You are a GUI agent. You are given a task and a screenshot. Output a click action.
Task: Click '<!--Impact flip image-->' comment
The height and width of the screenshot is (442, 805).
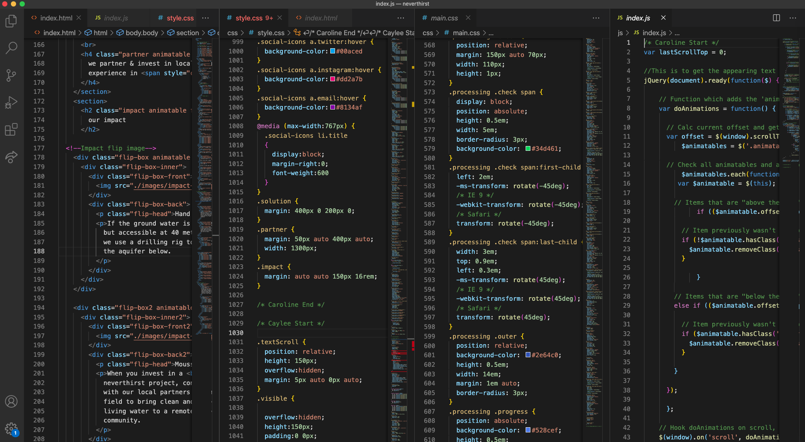[111, 148]
